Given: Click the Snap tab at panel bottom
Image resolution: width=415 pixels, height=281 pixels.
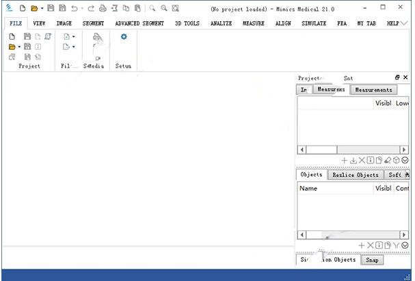Looking at the screenshot, I should [372, 260].
